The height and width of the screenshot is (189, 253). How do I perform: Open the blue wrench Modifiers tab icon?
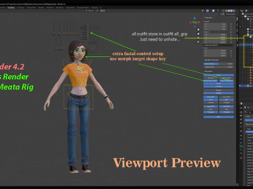(x=241, y=139)
